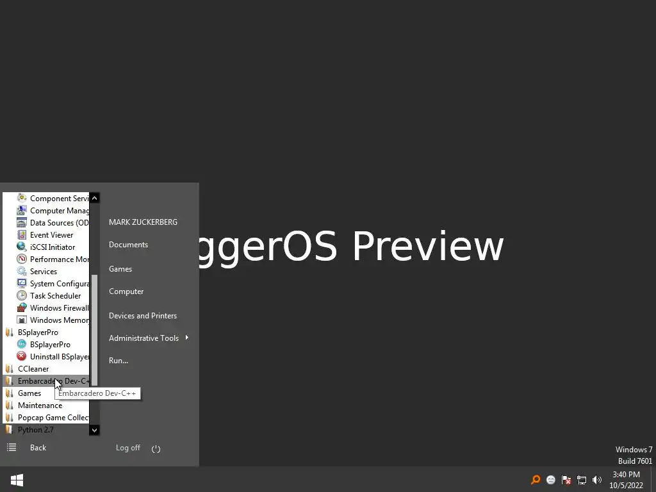Expand Administrative Tools submenu arrow

tap(186, 337)
